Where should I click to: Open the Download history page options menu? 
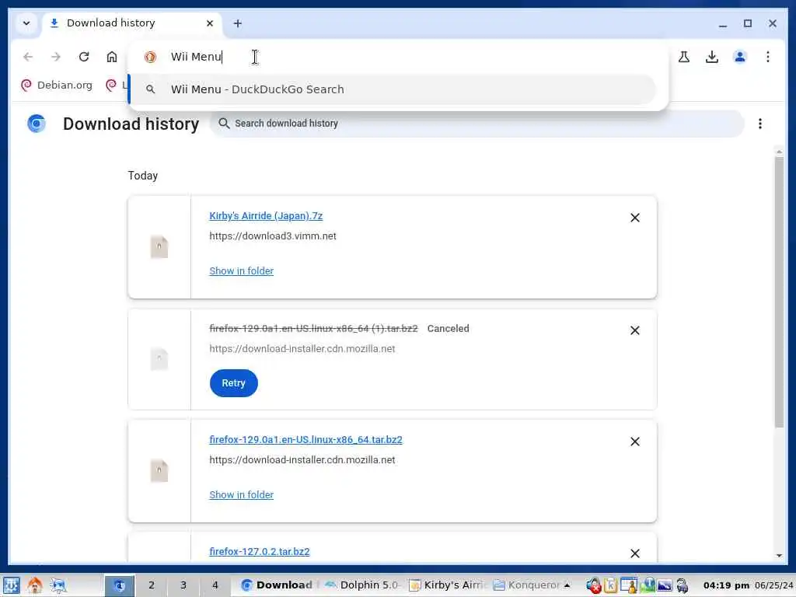tap(760, 124)
